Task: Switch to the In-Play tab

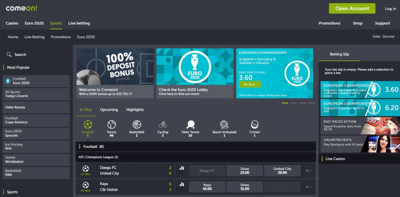Action: [x=86, y=110]
